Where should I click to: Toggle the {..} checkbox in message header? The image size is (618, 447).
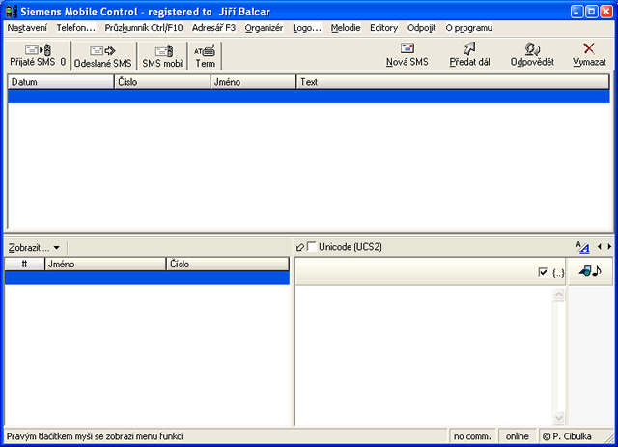click(543, 272)
